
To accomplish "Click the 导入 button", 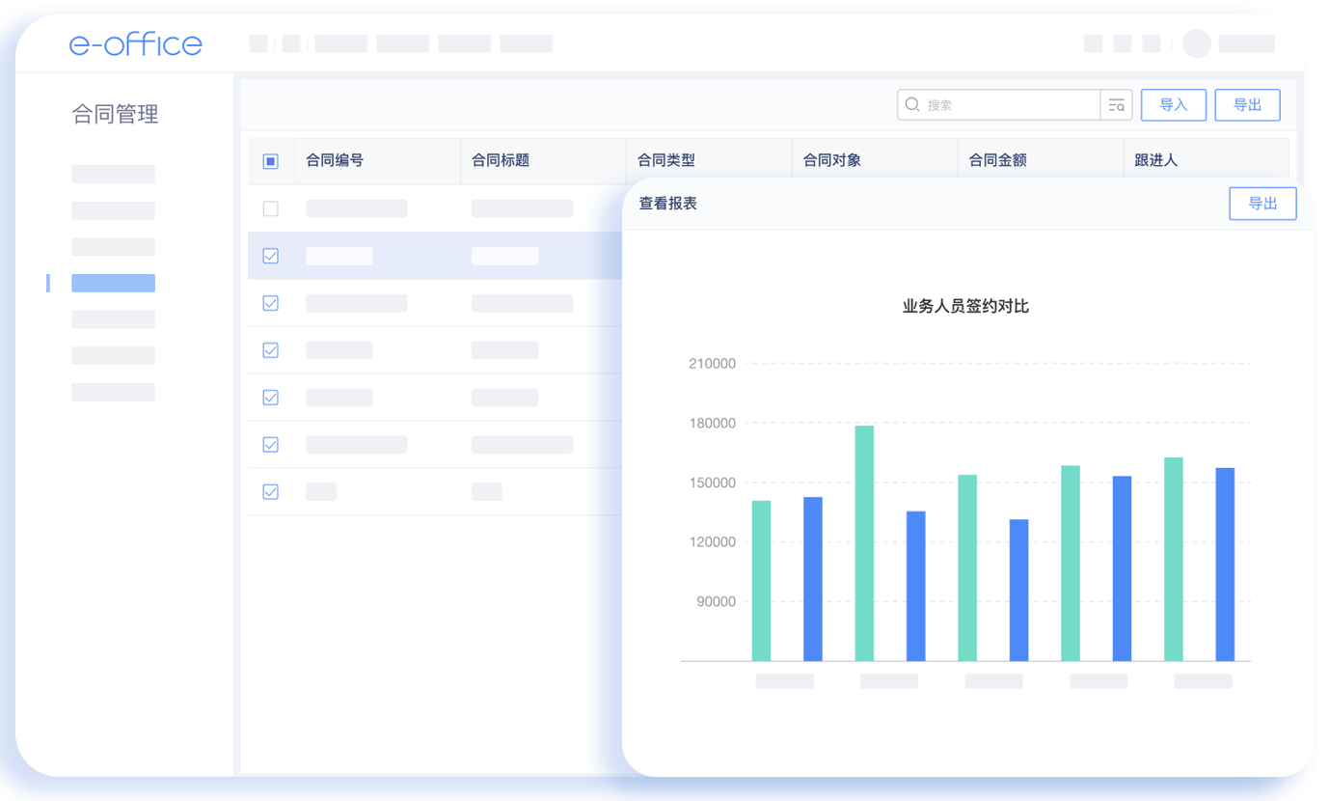I will click(x=1173, y=105).
